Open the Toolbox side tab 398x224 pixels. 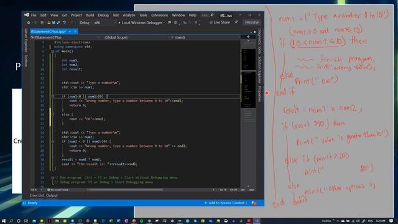pyautogui.click(x=25, y=60)
